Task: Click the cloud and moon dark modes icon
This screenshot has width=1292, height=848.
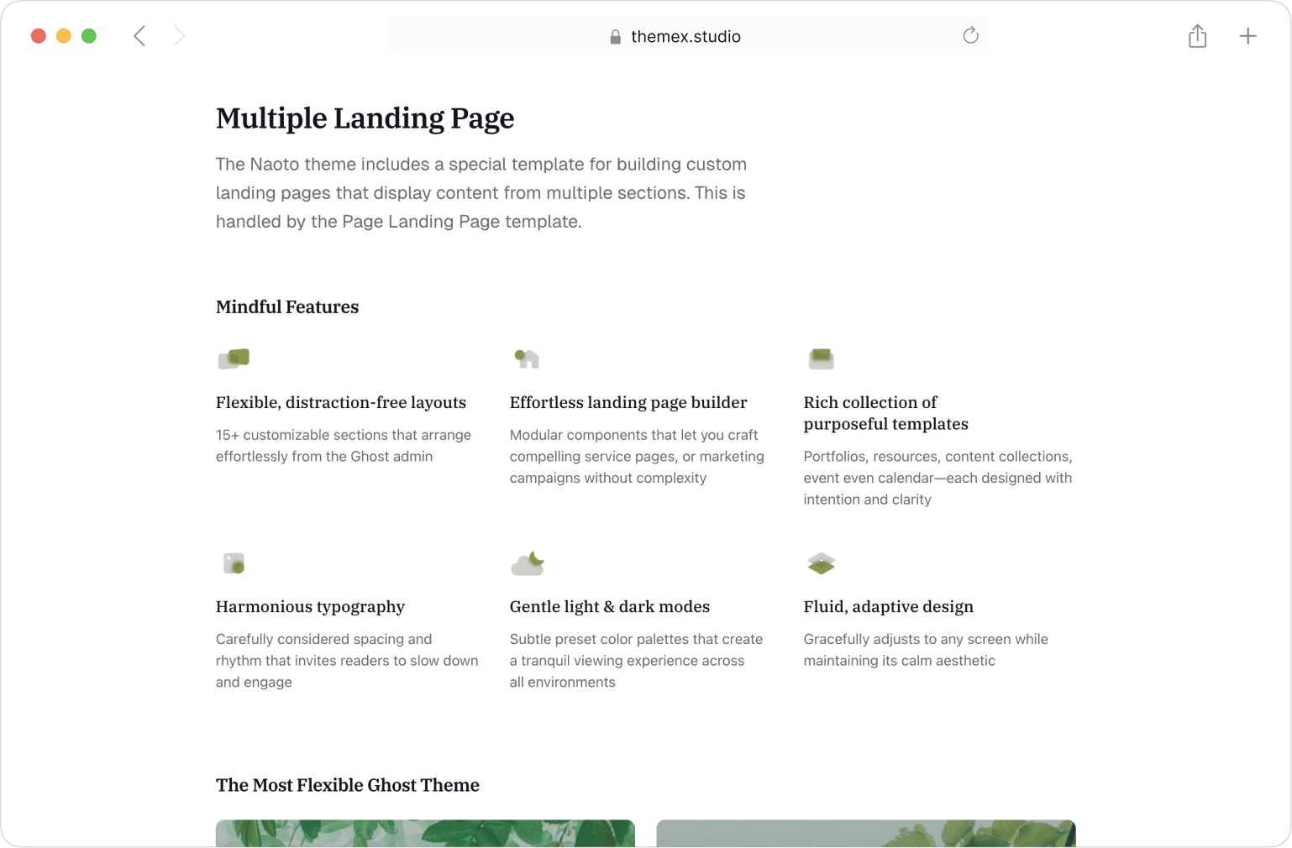Action: 528,563
